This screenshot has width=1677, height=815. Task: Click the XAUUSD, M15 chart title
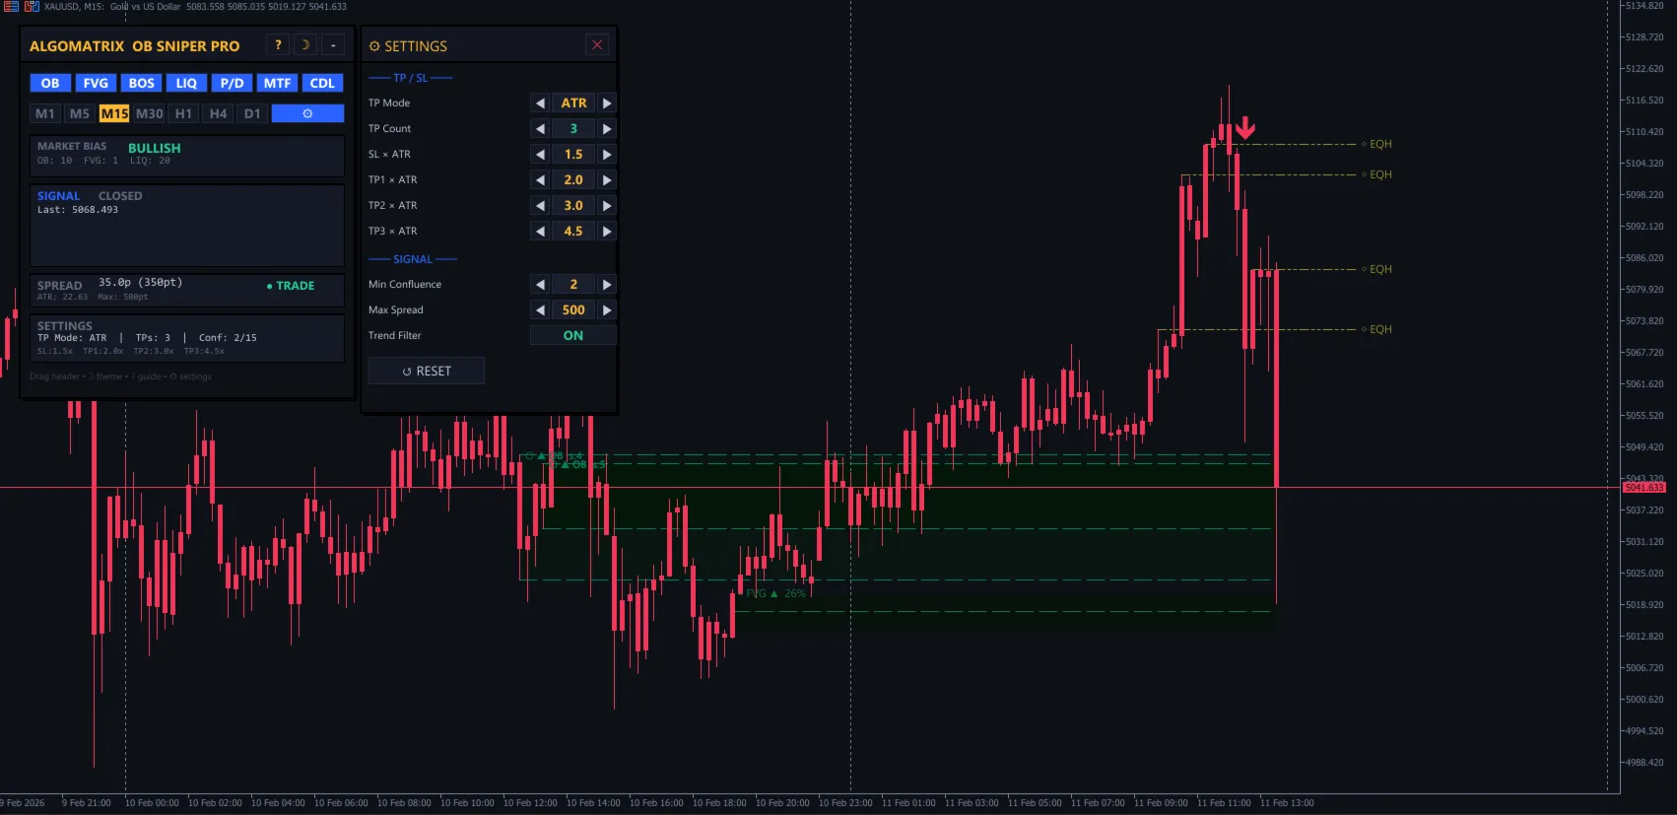click(74, 6)
